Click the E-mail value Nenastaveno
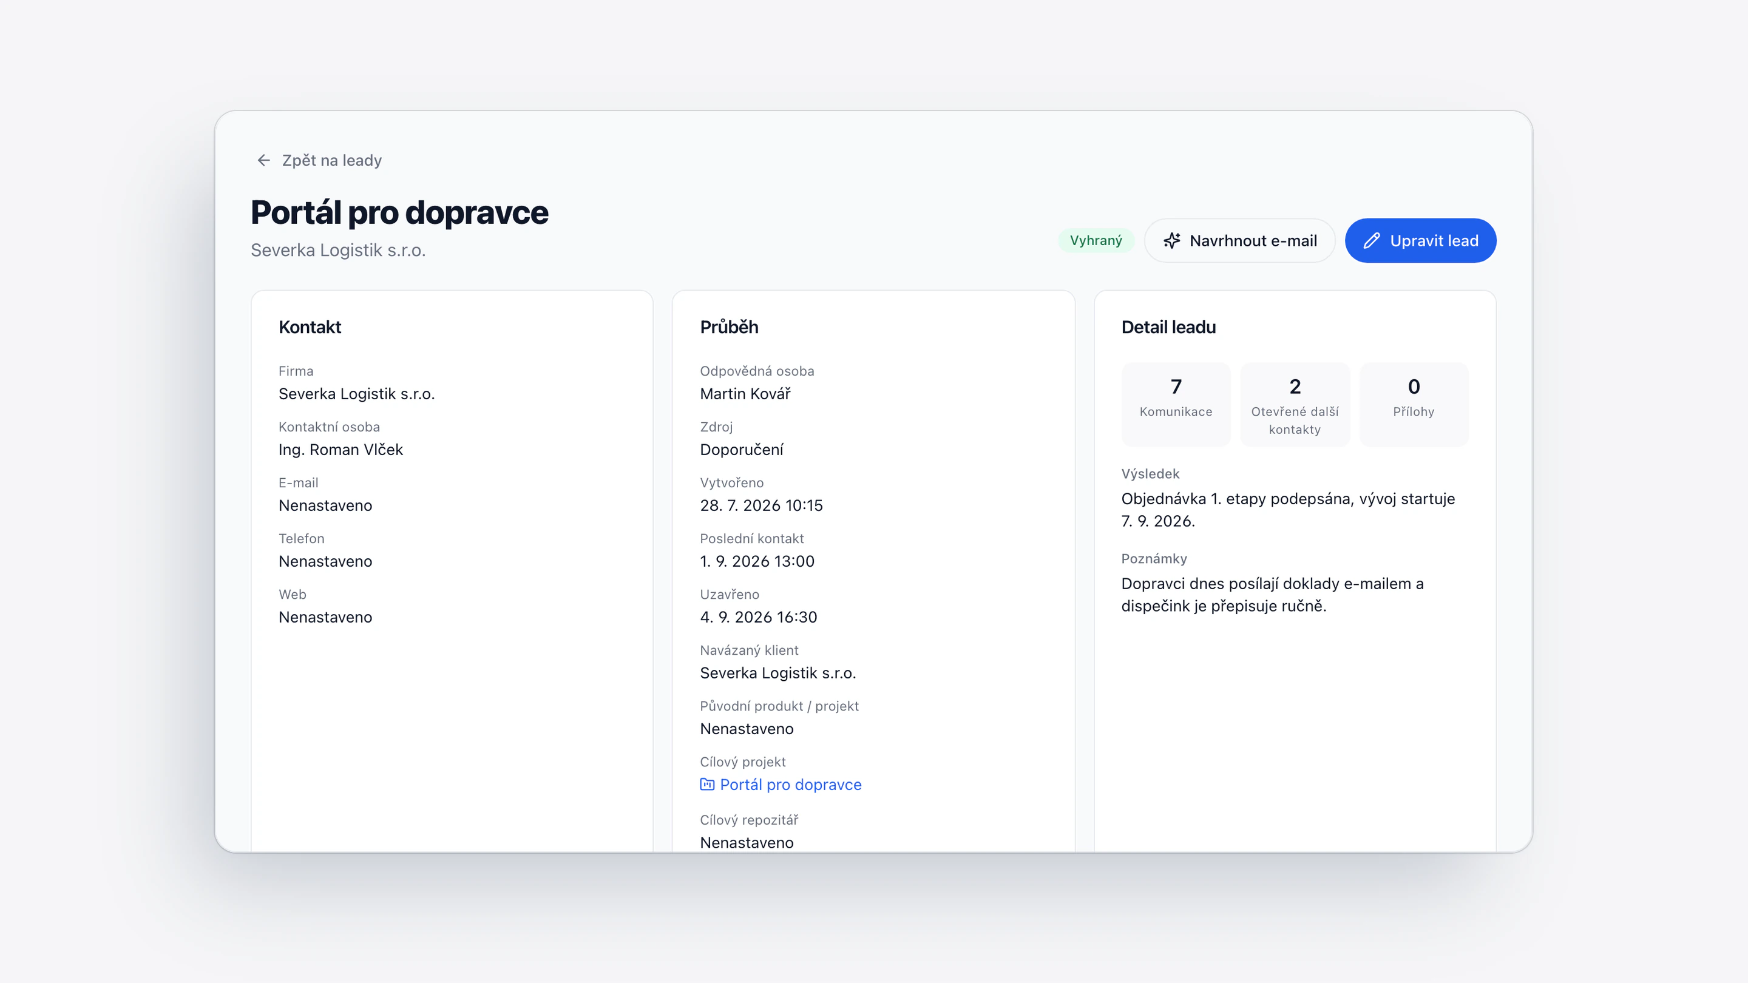The width and height of the screenshot is (1748, 983). [326, 505]
